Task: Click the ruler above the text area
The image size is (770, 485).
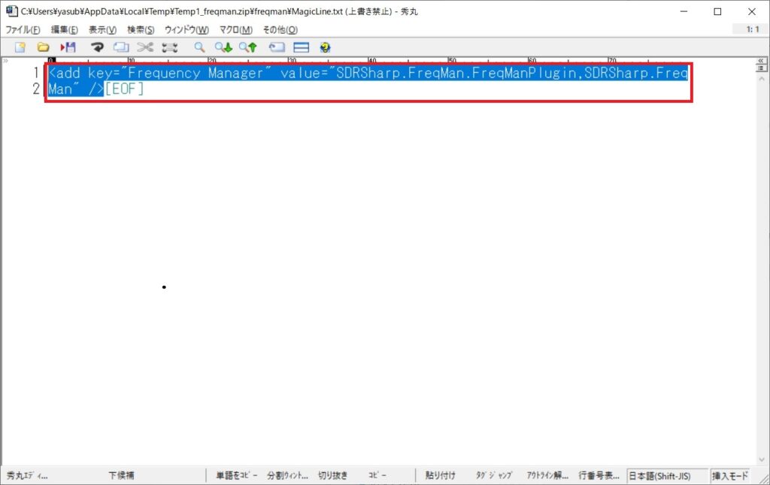Action: tap(402, 60)
